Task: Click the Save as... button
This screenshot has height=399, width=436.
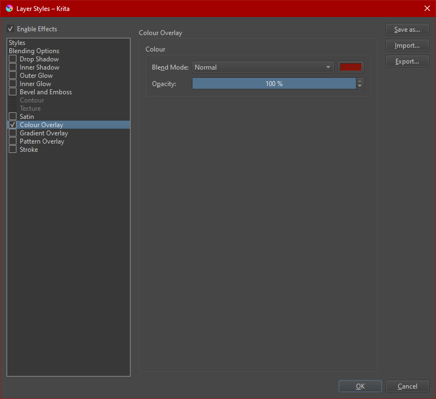Action: [407, 30]
